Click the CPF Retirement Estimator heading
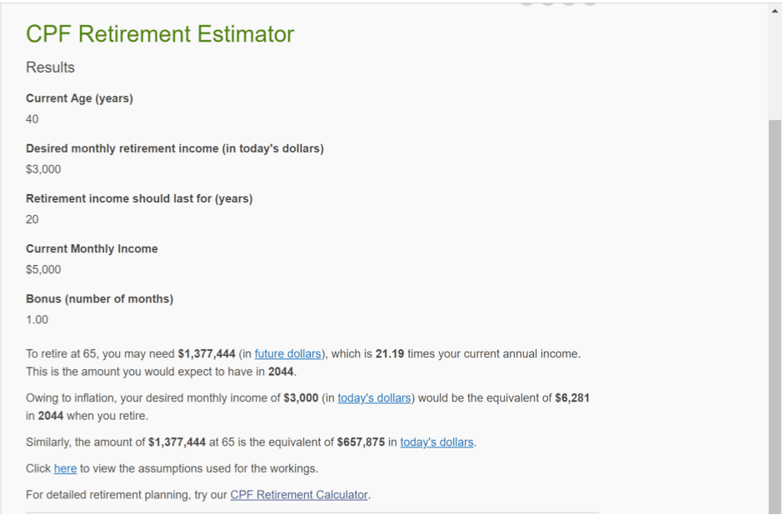This screenshot has width=783, height=515. pos(160,34)
